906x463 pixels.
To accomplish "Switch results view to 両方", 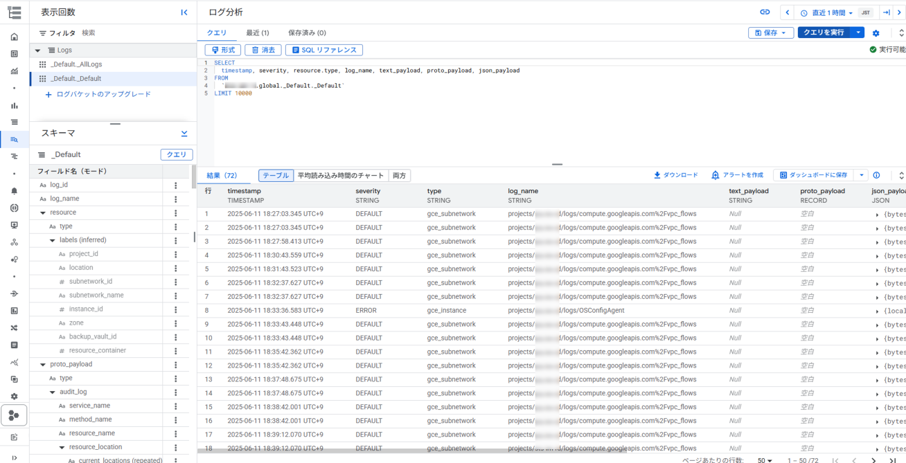I will click(400, 176).
